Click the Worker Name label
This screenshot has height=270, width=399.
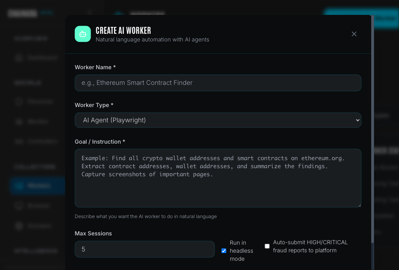pos(95,67)
